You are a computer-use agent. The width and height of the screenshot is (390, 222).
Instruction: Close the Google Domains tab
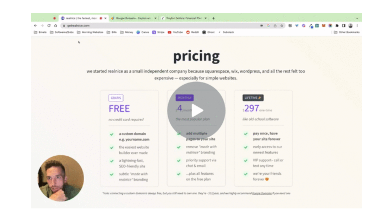click(155, 18)
